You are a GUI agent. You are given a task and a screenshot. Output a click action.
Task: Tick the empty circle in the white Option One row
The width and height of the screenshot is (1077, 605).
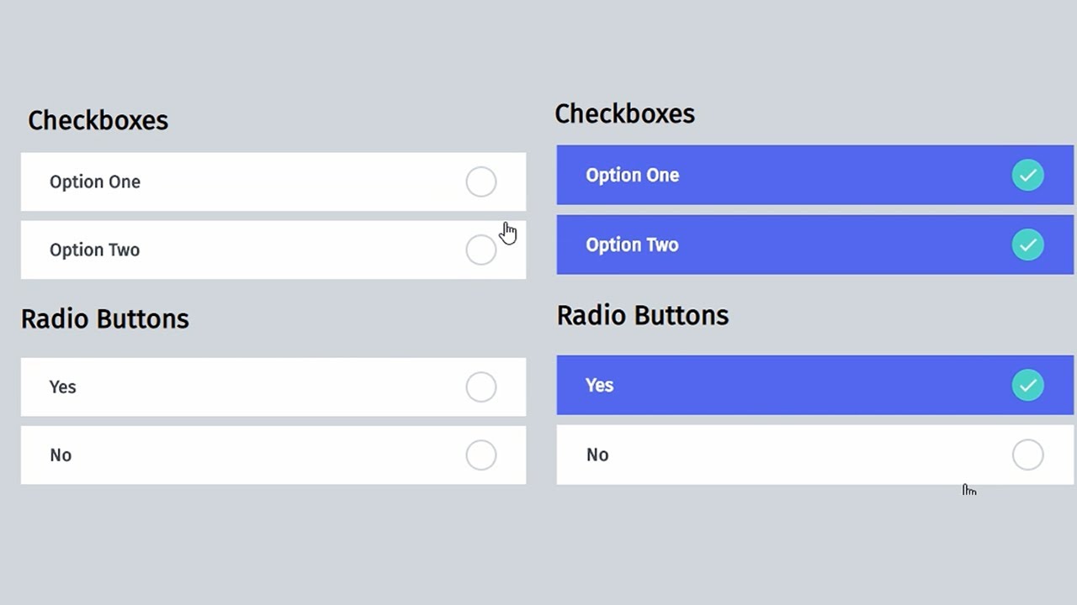click(x=481, y=181)
